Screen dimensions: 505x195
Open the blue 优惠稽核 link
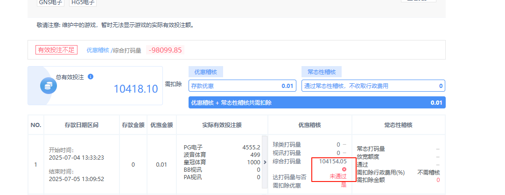[x=98, y=50]
